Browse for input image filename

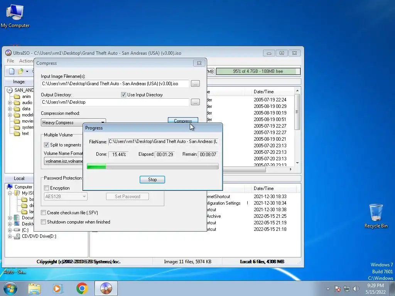195,84
